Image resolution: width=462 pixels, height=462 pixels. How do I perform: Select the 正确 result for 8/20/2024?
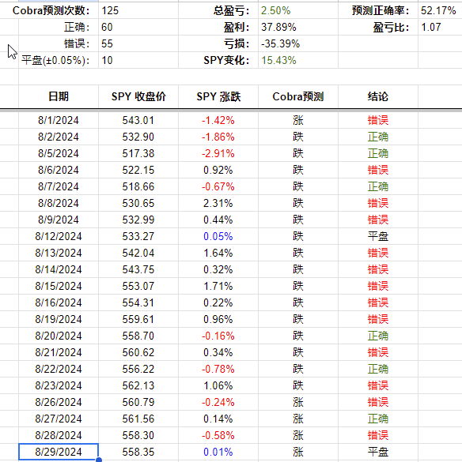(x=378, y=336)
